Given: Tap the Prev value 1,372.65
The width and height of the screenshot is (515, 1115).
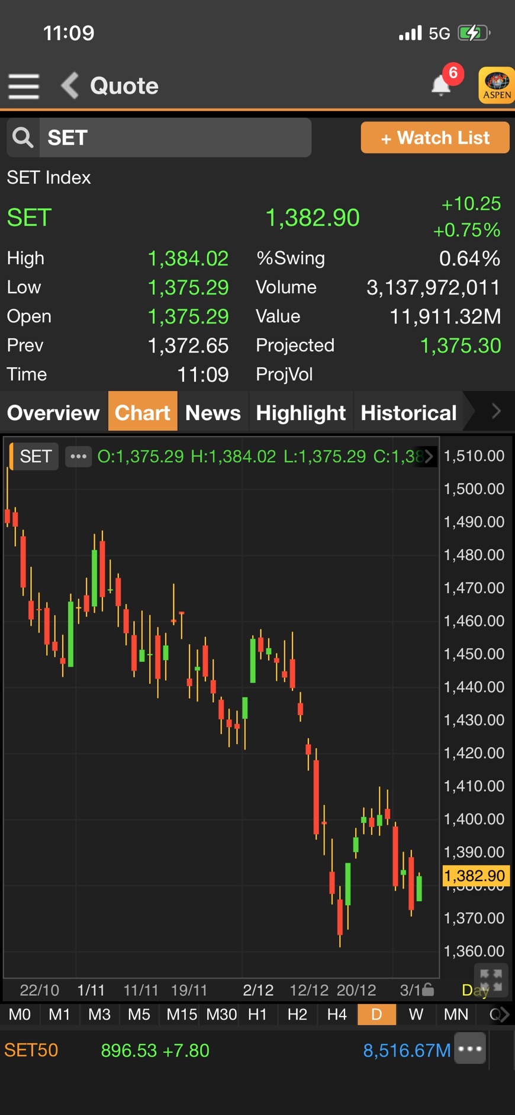Looking at the screenshot, I should 188,345.
